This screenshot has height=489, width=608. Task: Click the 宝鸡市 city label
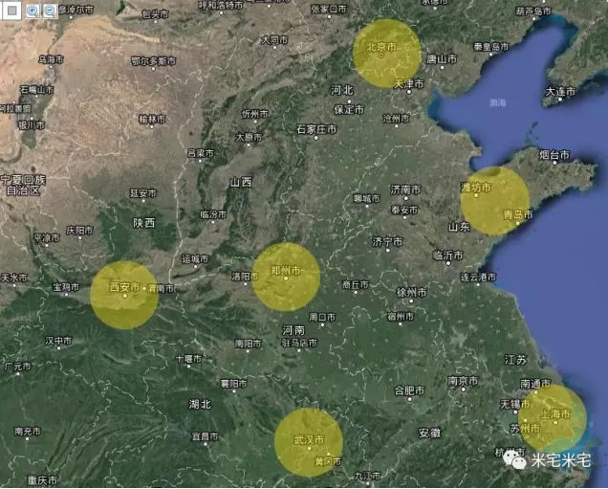tap(66, 287)
